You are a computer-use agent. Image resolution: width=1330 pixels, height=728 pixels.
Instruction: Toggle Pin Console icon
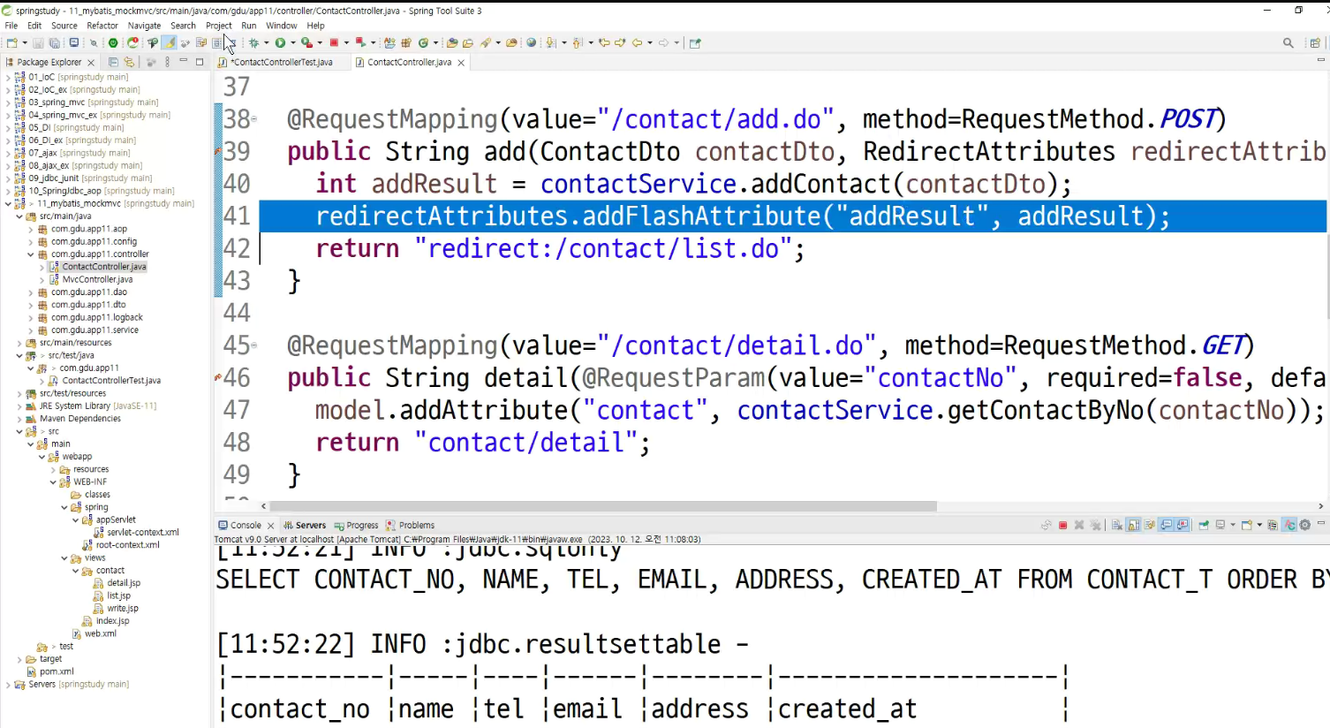click(1204, 525)
